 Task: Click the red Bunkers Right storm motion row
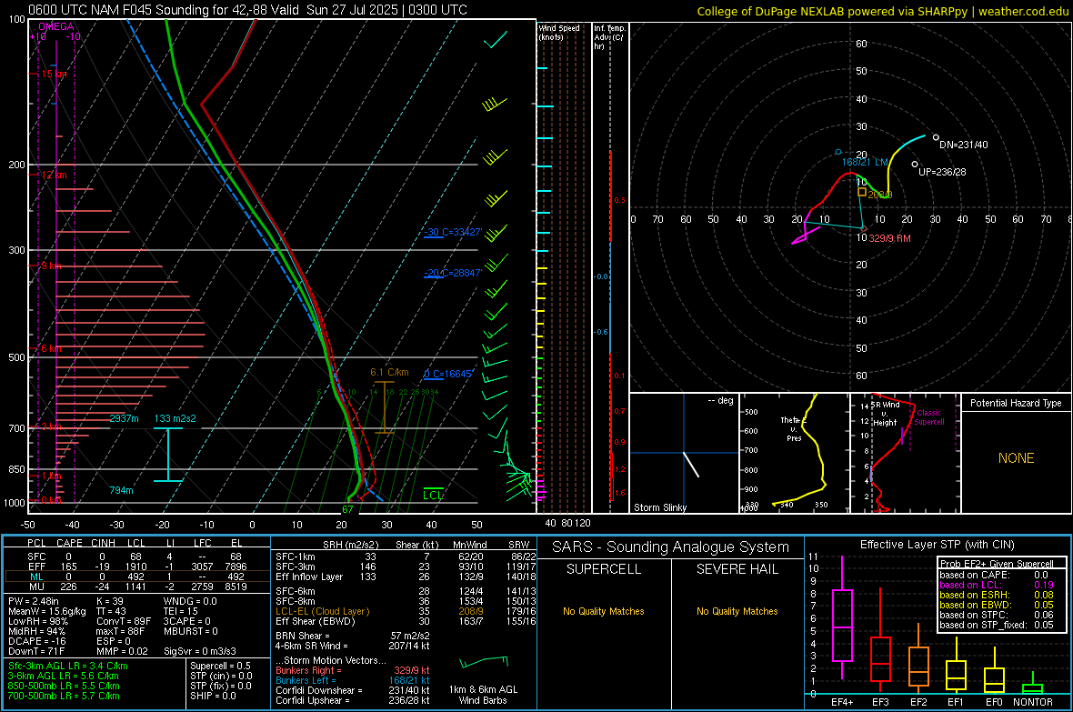click(353, 670)
